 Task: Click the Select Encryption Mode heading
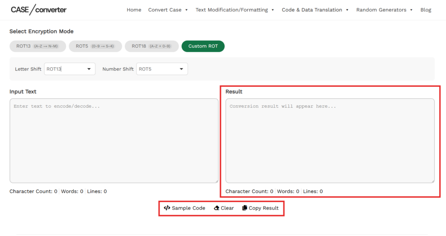pos(41,31)
